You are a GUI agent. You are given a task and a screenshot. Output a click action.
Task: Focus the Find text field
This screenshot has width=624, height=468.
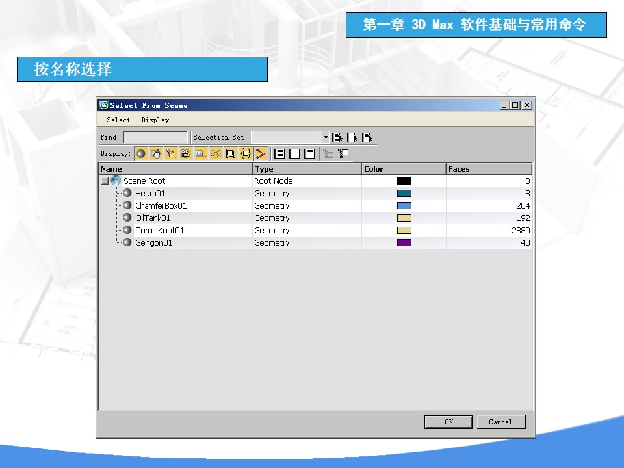155,137
